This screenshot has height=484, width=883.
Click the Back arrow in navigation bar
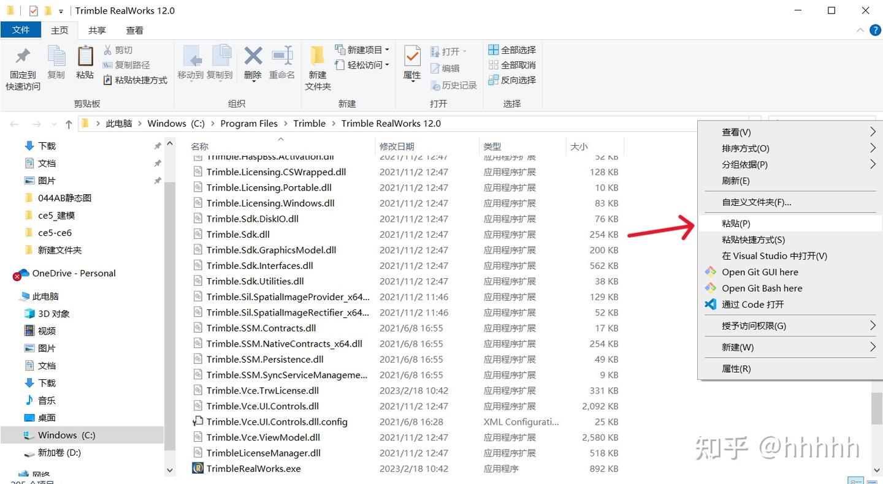tap(15, 124)
